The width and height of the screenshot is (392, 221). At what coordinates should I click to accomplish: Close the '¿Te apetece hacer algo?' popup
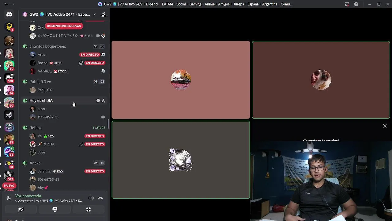(x=385, y=126)
